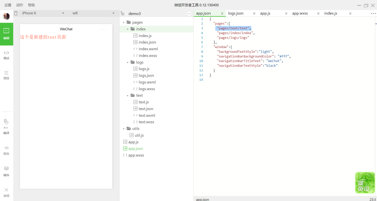Screen dimensions: 377x201
Task: Open index.wxss in the file tree
Action: [148, 56]
